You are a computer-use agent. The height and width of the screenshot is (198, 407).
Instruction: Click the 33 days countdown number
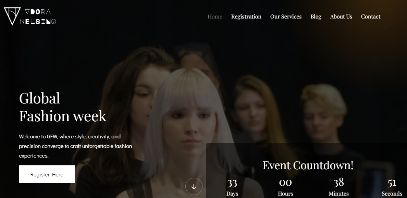coord(232,183)
